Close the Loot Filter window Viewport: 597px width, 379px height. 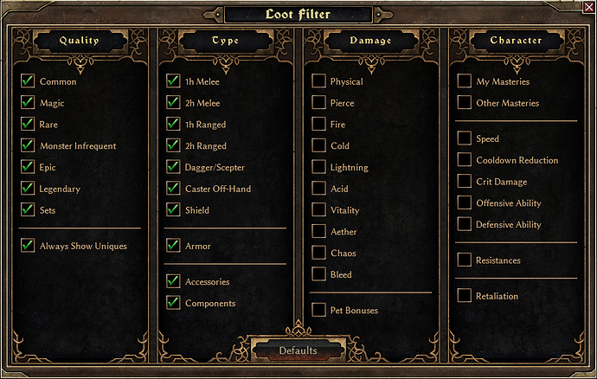click(589, 7)
